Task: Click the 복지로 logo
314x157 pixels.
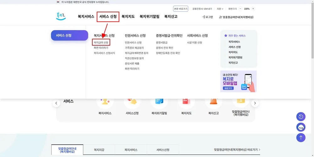Action: coord(61,16)
